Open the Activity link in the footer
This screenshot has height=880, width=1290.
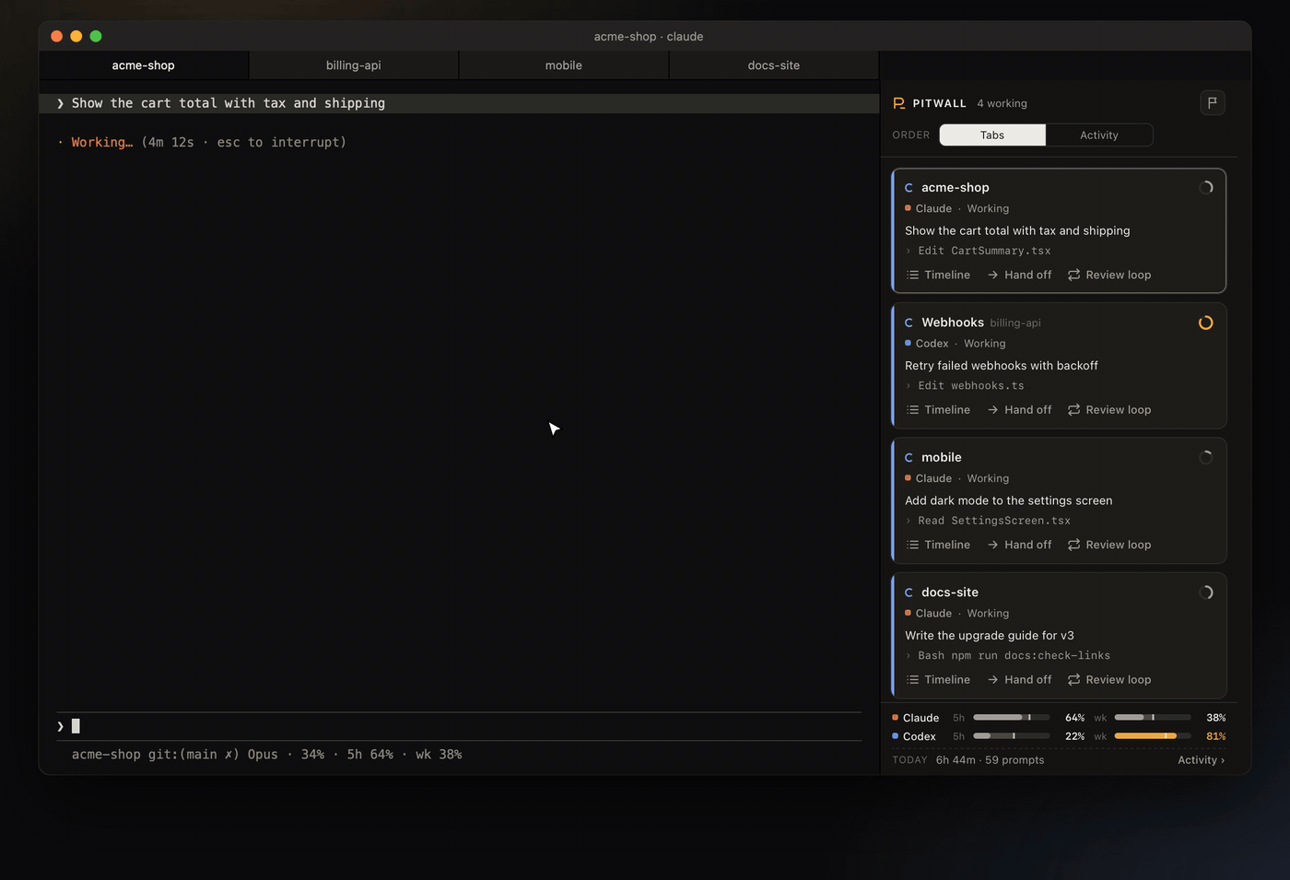[1201, 760]
